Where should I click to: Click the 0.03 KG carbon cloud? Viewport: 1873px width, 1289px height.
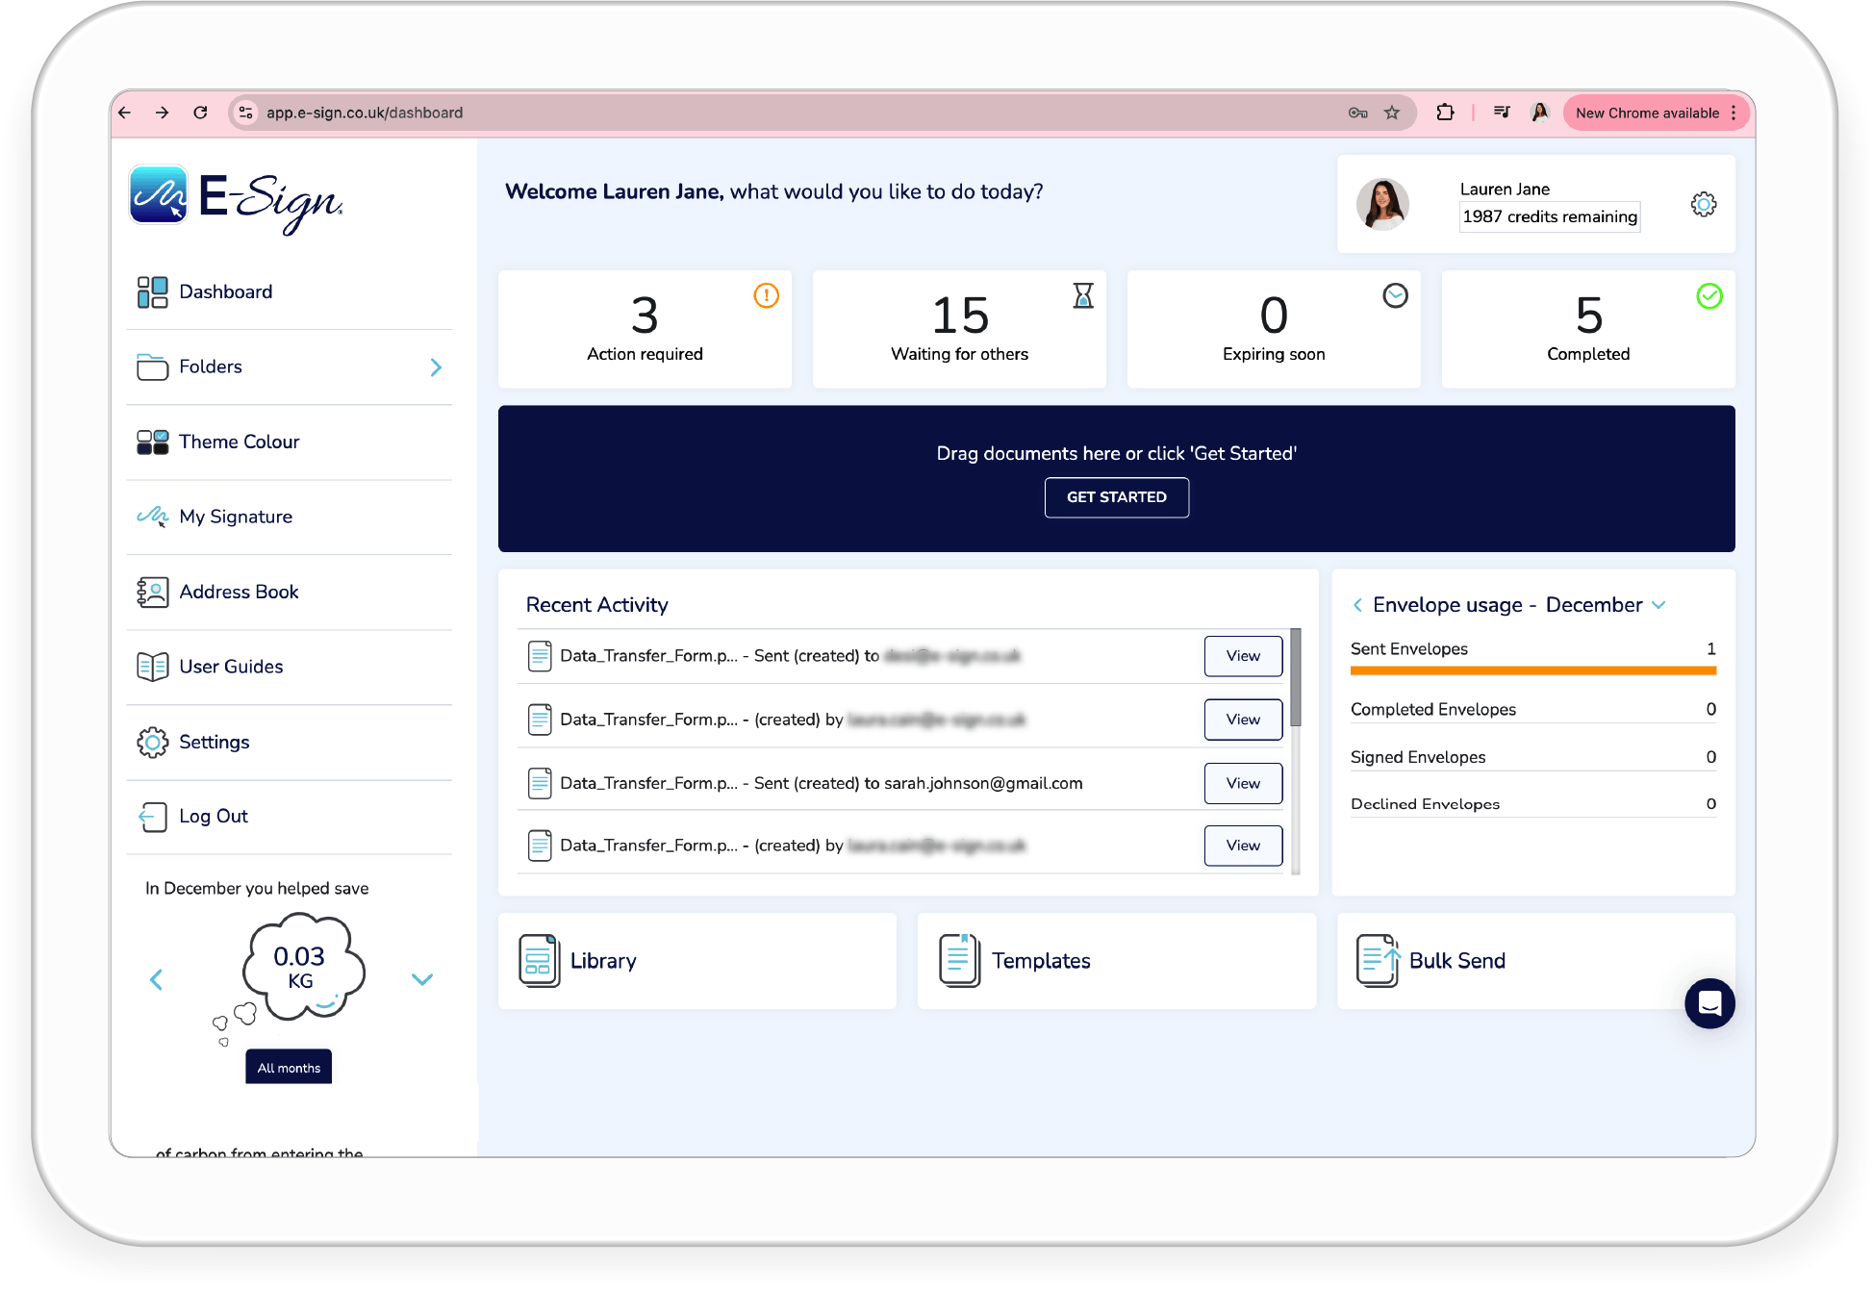[x=303, y=967]
